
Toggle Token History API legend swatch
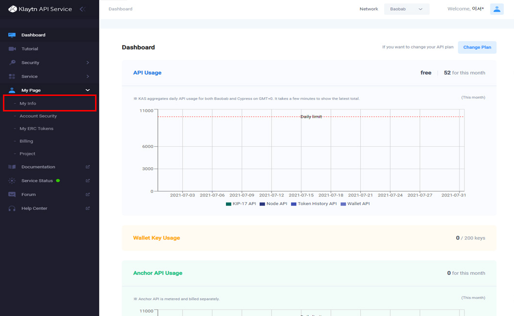pyautogui.click(x=294, y=204)
